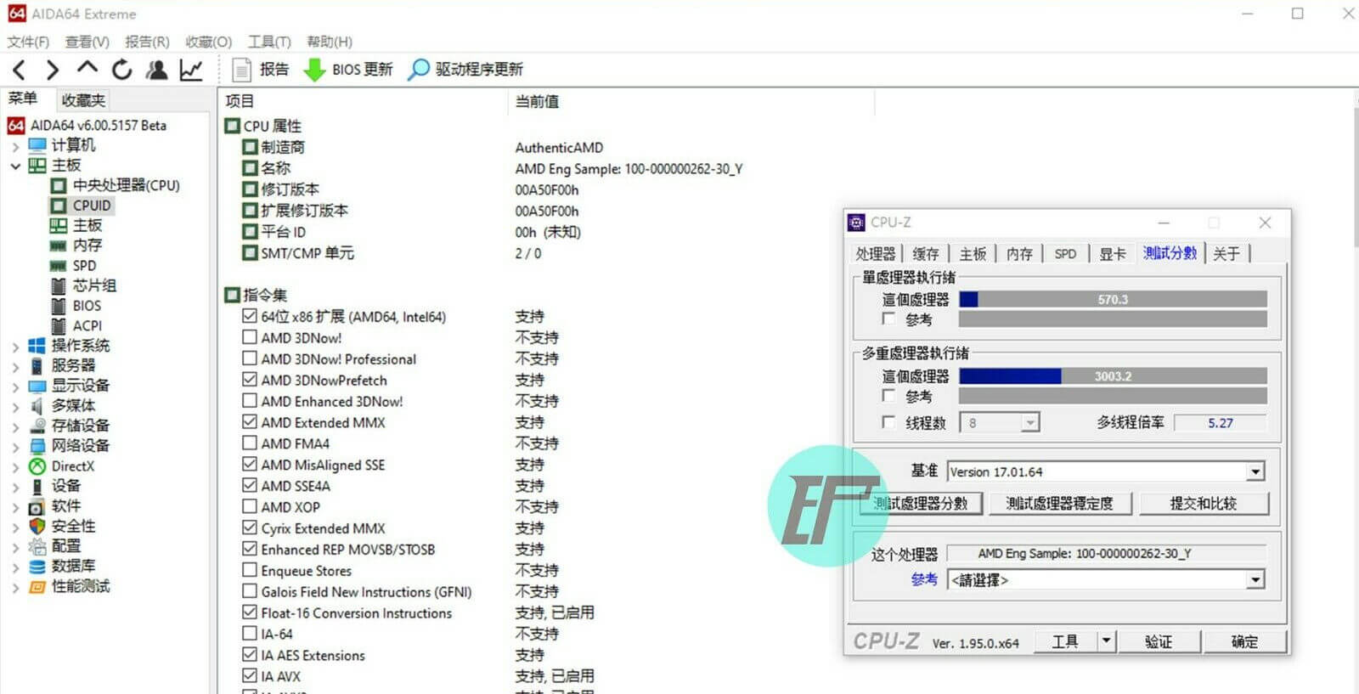The height and width of the screenshot is (694, 1359).
Task: Click the Back navigation arrow in toolbar
Action: tap(20, 70)
